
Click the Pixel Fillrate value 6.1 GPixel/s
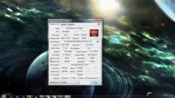[x=67, y=55]
